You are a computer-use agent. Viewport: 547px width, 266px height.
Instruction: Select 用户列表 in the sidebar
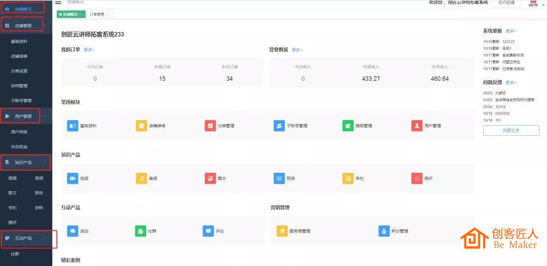(x=19, y=132)
